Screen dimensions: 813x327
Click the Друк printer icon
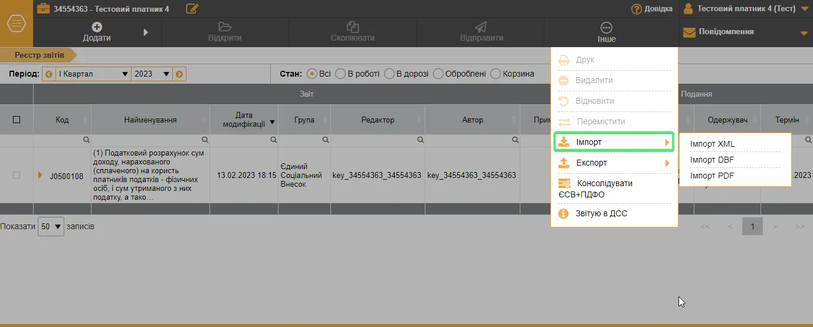pyautogui.click(x=564, y=60)
